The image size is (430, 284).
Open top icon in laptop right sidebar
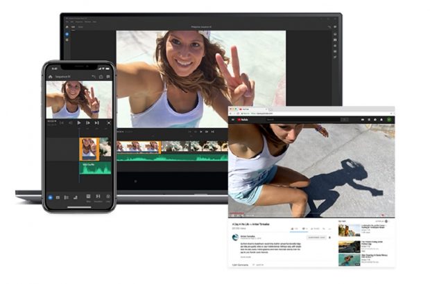tap(335, 34)
